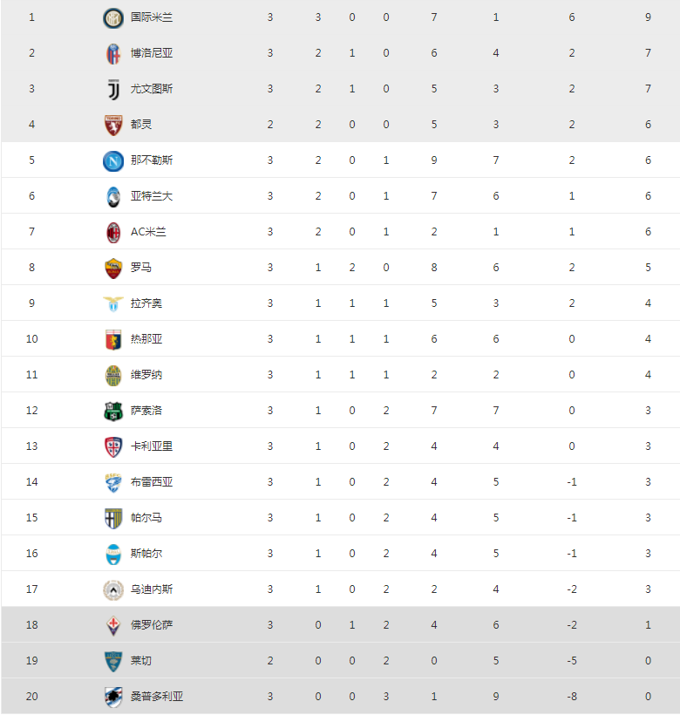
Task: Click the Roma team crest
Action: pyautogui.click(x=114, y=268)
